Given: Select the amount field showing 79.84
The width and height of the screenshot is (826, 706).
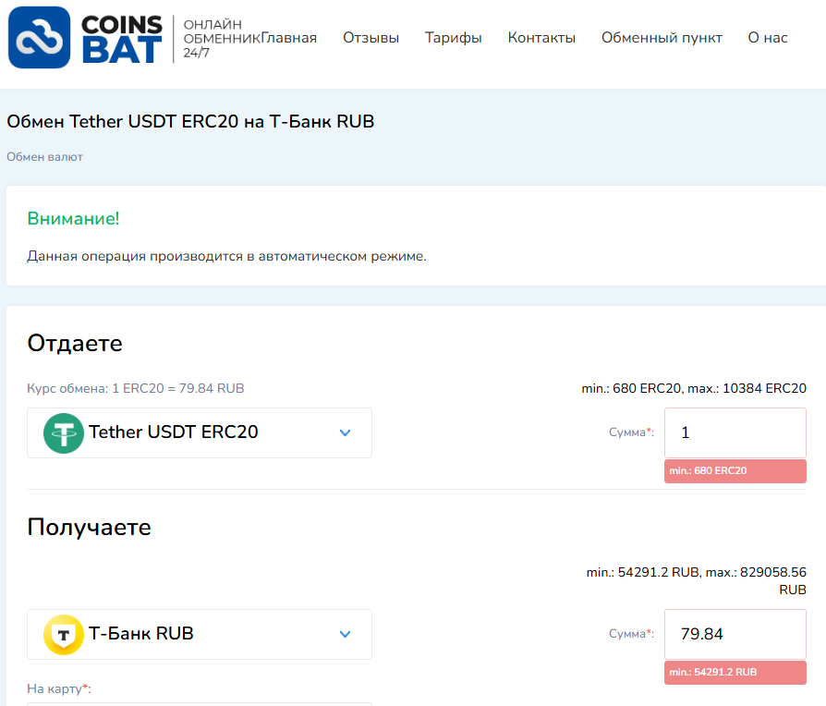Looking at the screenshot, I should (x=735, y=634).
